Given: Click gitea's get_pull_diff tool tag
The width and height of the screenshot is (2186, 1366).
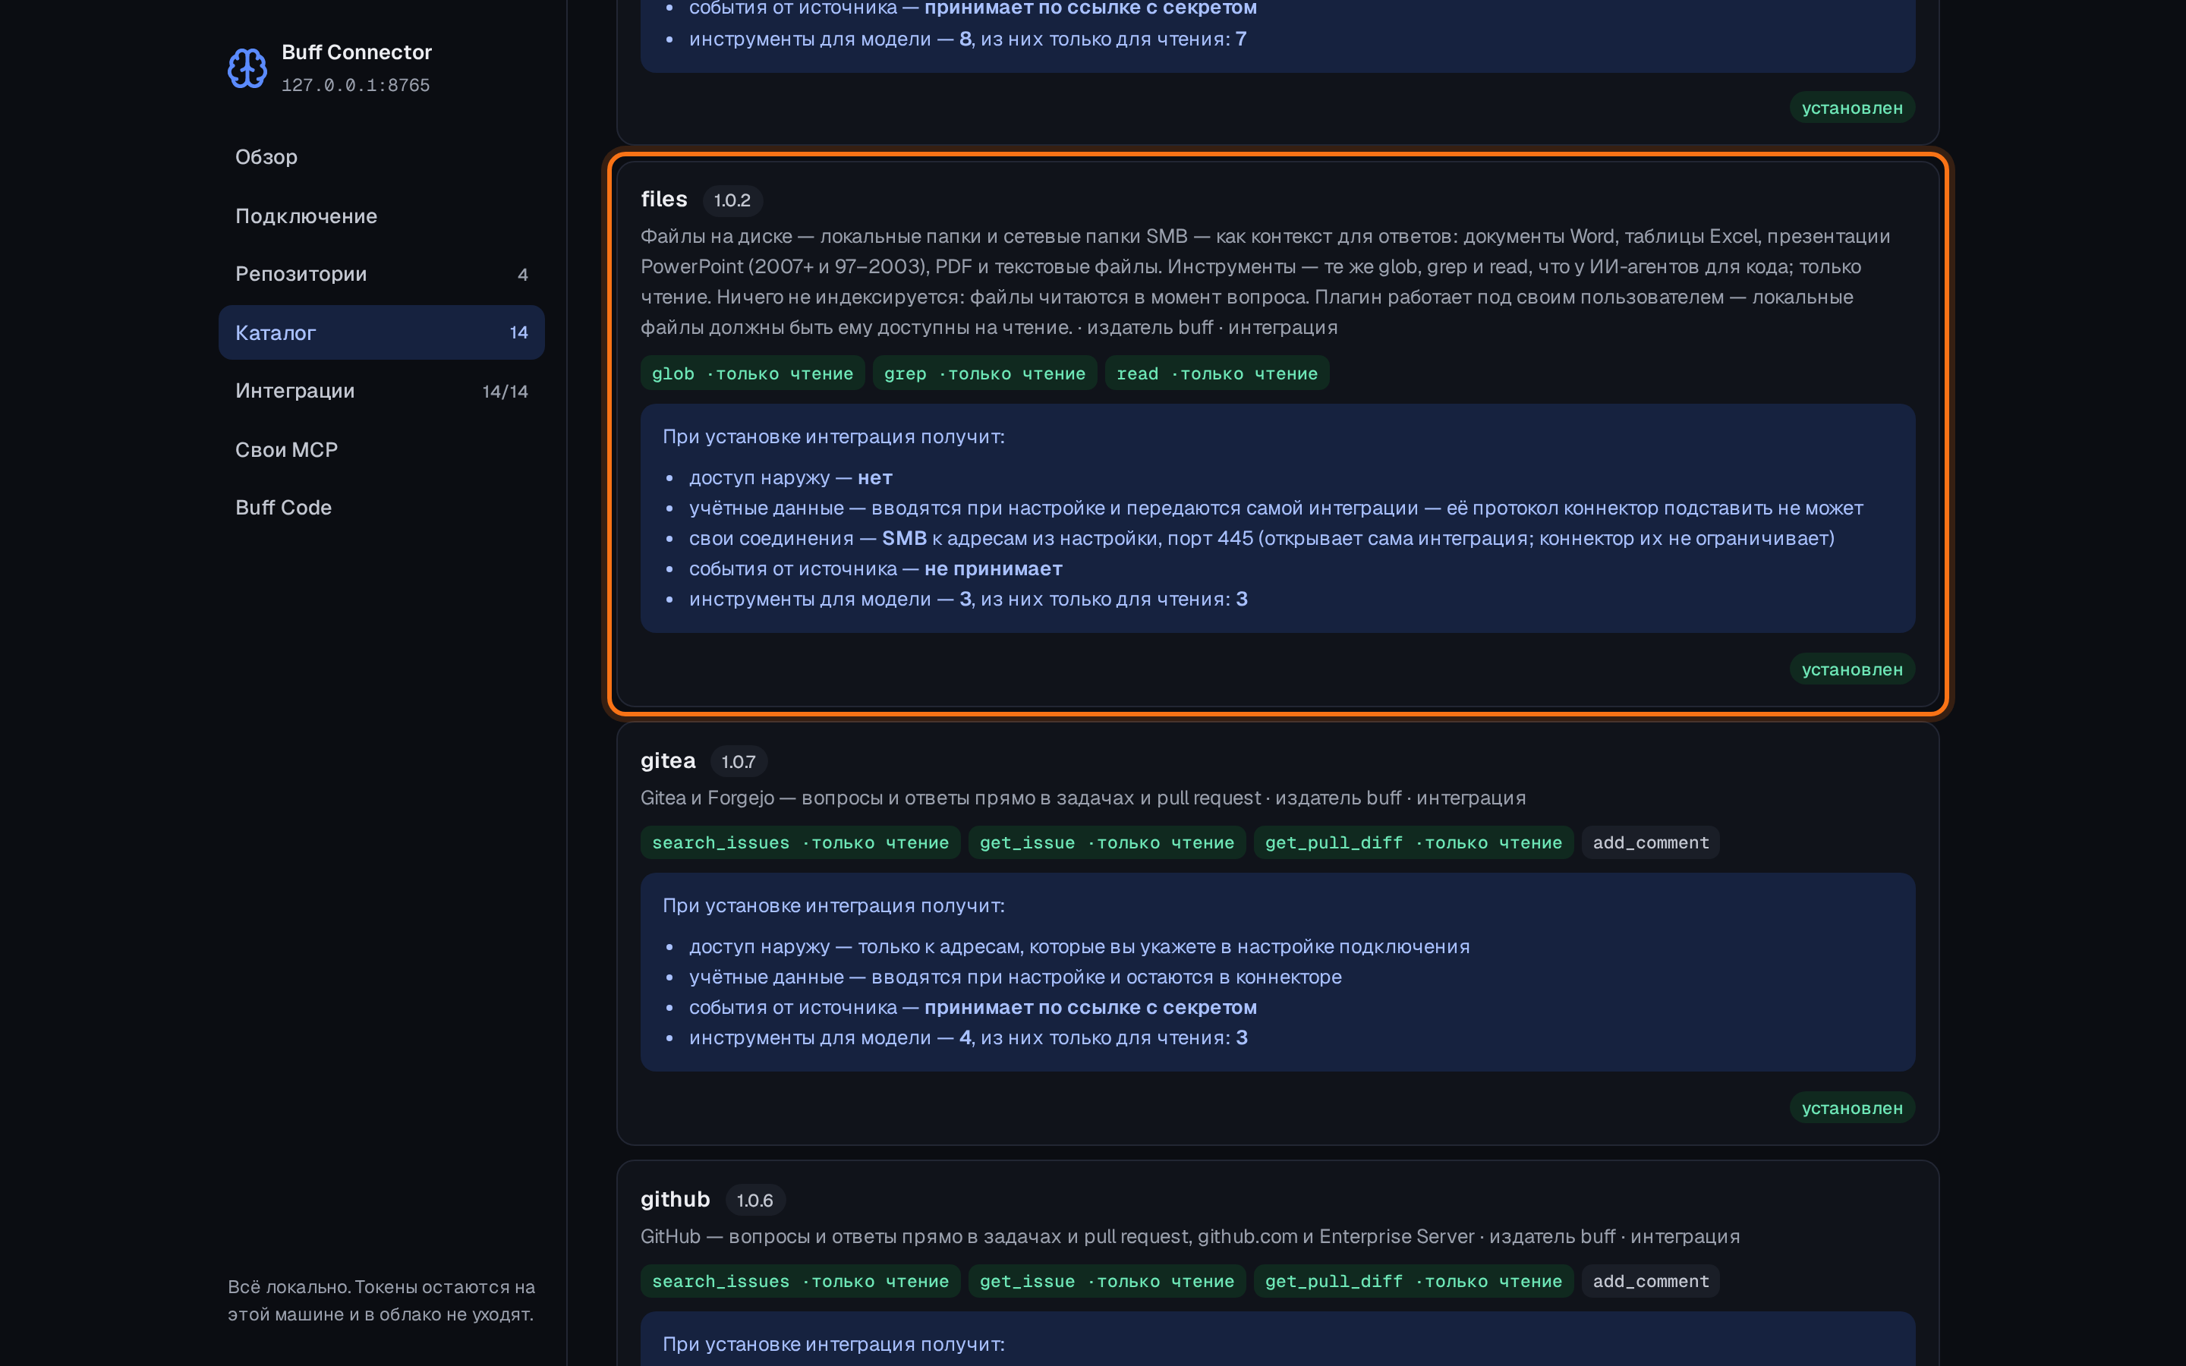Looking at the screenshot, I should tap(1413, 843).
